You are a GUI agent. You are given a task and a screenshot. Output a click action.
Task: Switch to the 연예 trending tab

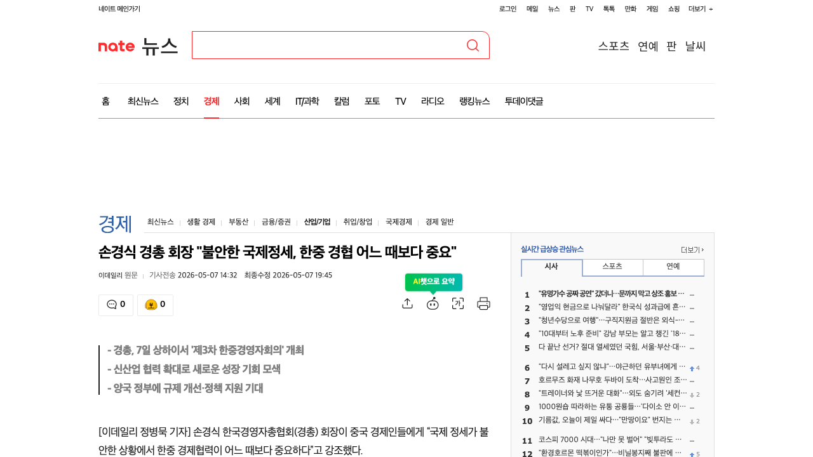point(673,267)
